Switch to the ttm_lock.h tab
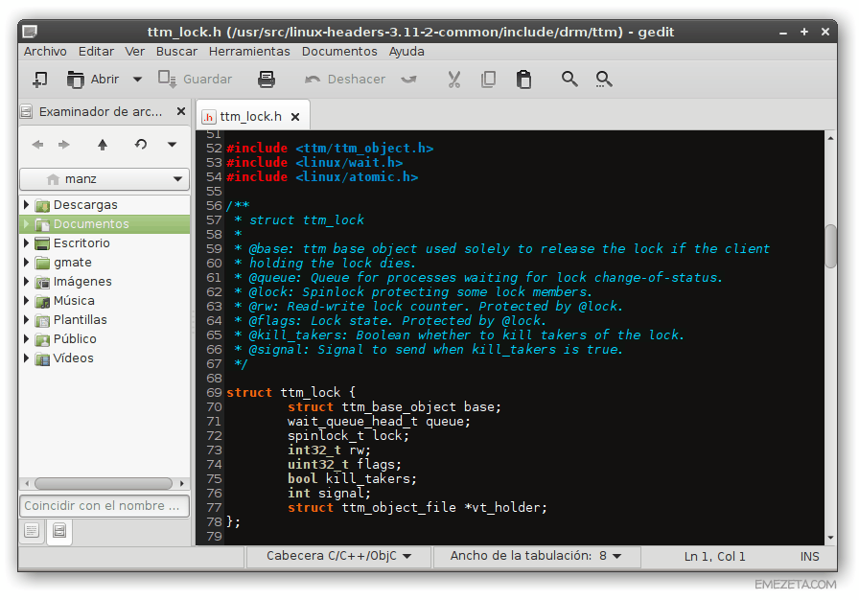Viewport: 859px width, 600px height. coord(250,117)
